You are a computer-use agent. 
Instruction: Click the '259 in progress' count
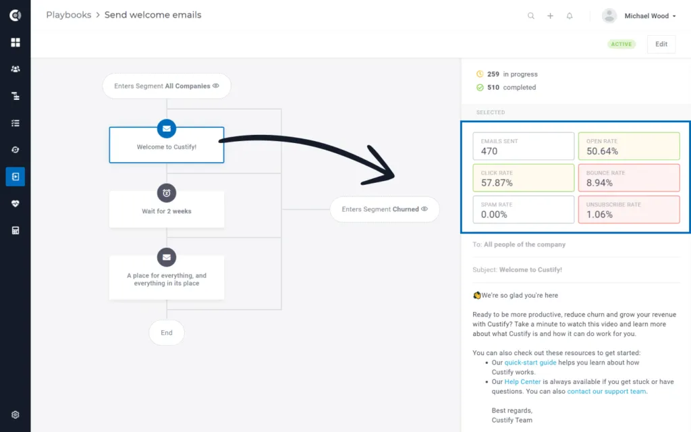507,74
